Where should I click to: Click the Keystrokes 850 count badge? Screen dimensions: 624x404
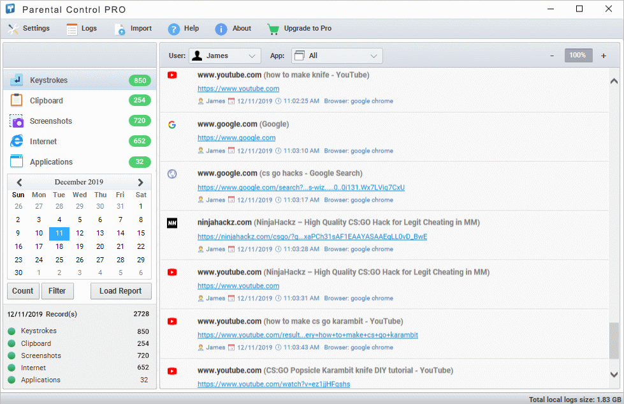click(140, 80)
